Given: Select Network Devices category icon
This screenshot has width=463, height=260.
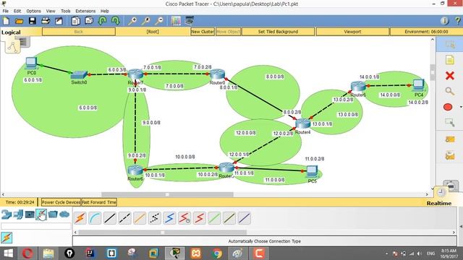Looking at the screenshot, I should (x=7, y=214).
